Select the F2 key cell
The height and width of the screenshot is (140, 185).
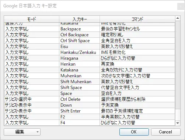click(79, 117)
